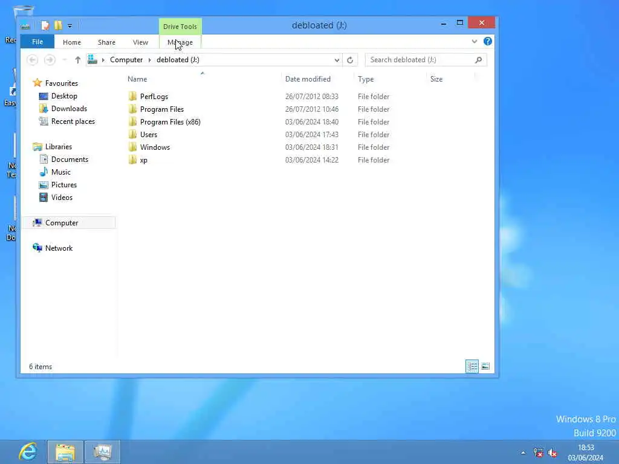This screenshot has height=464, width=619.
Task: Sort by the Size column header
Action: tap(436, 79)
